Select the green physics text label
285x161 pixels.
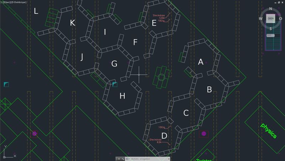click(x=269, y=130)
